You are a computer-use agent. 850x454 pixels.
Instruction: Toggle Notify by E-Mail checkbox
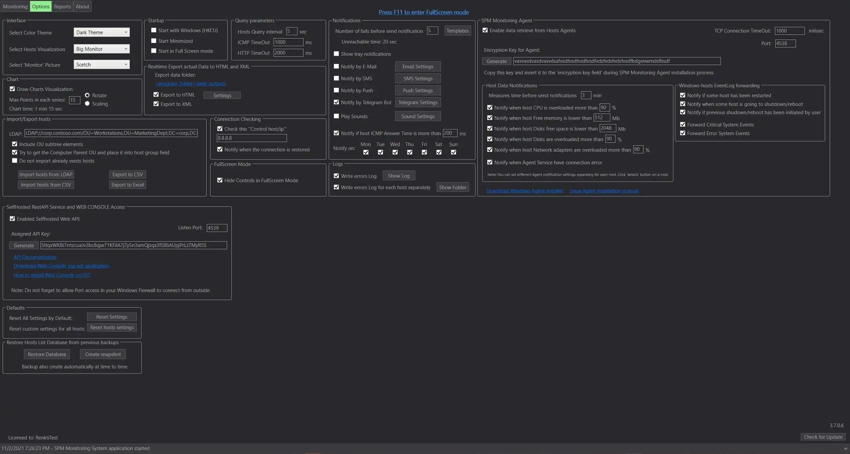coord(336,66)
